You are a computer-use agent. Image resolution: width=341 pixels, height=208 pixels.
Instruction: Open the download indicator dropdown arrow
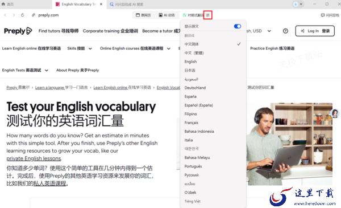(301, 4)
